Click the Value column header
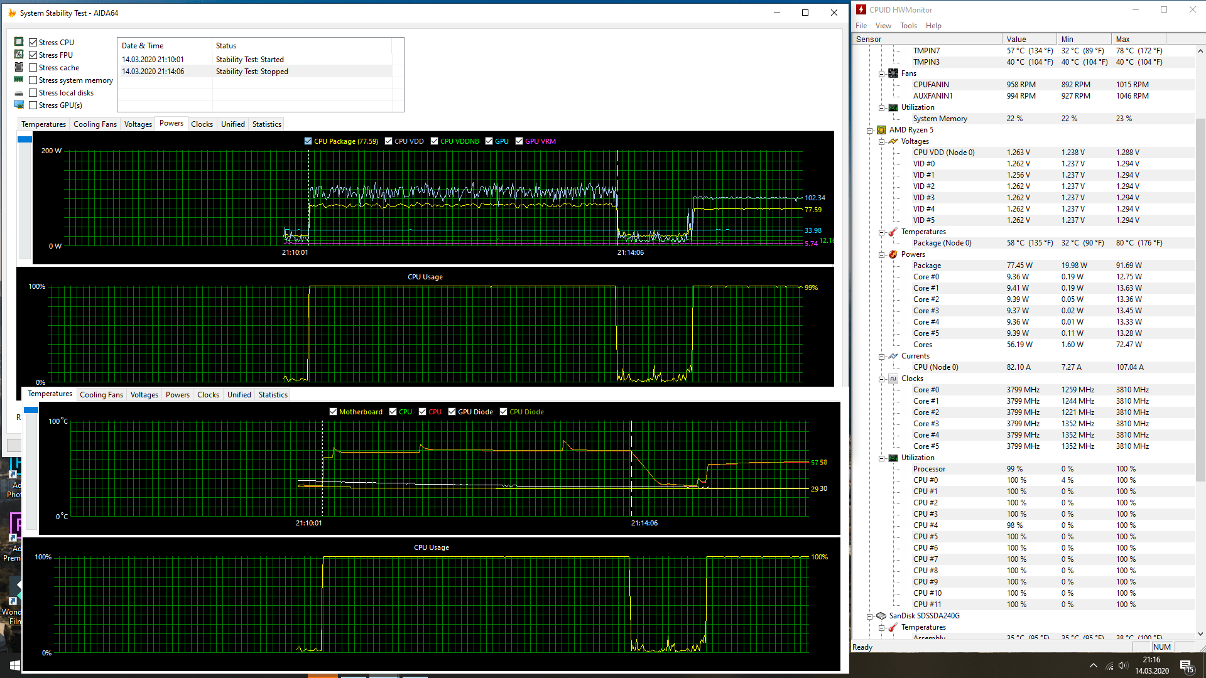The image size is (1206, 678). pyautogui.click(x=1016, y=39)
